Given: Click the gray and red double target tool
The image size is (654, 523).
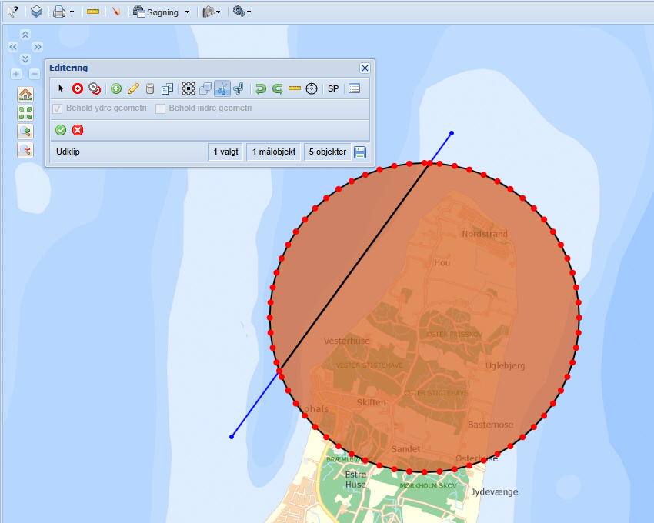Looking at the screenshot, I should 95,88.
